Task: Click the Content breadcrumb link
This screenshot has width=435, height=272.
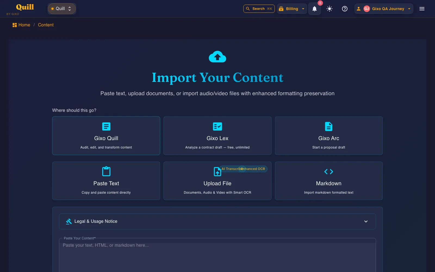Action: pos(46,25)
